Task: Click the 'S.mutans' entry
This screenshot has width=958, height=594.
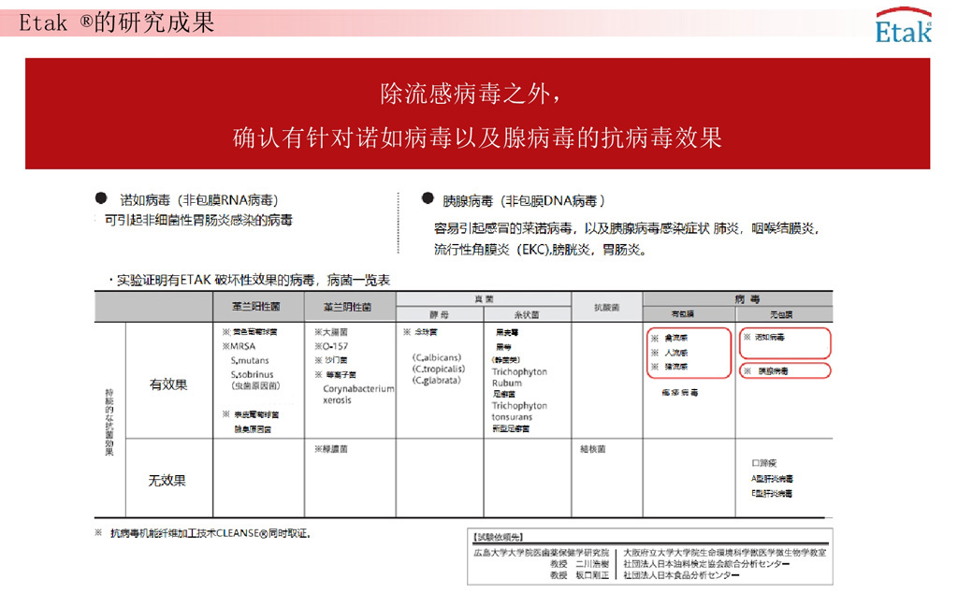Action: (250, 360)
